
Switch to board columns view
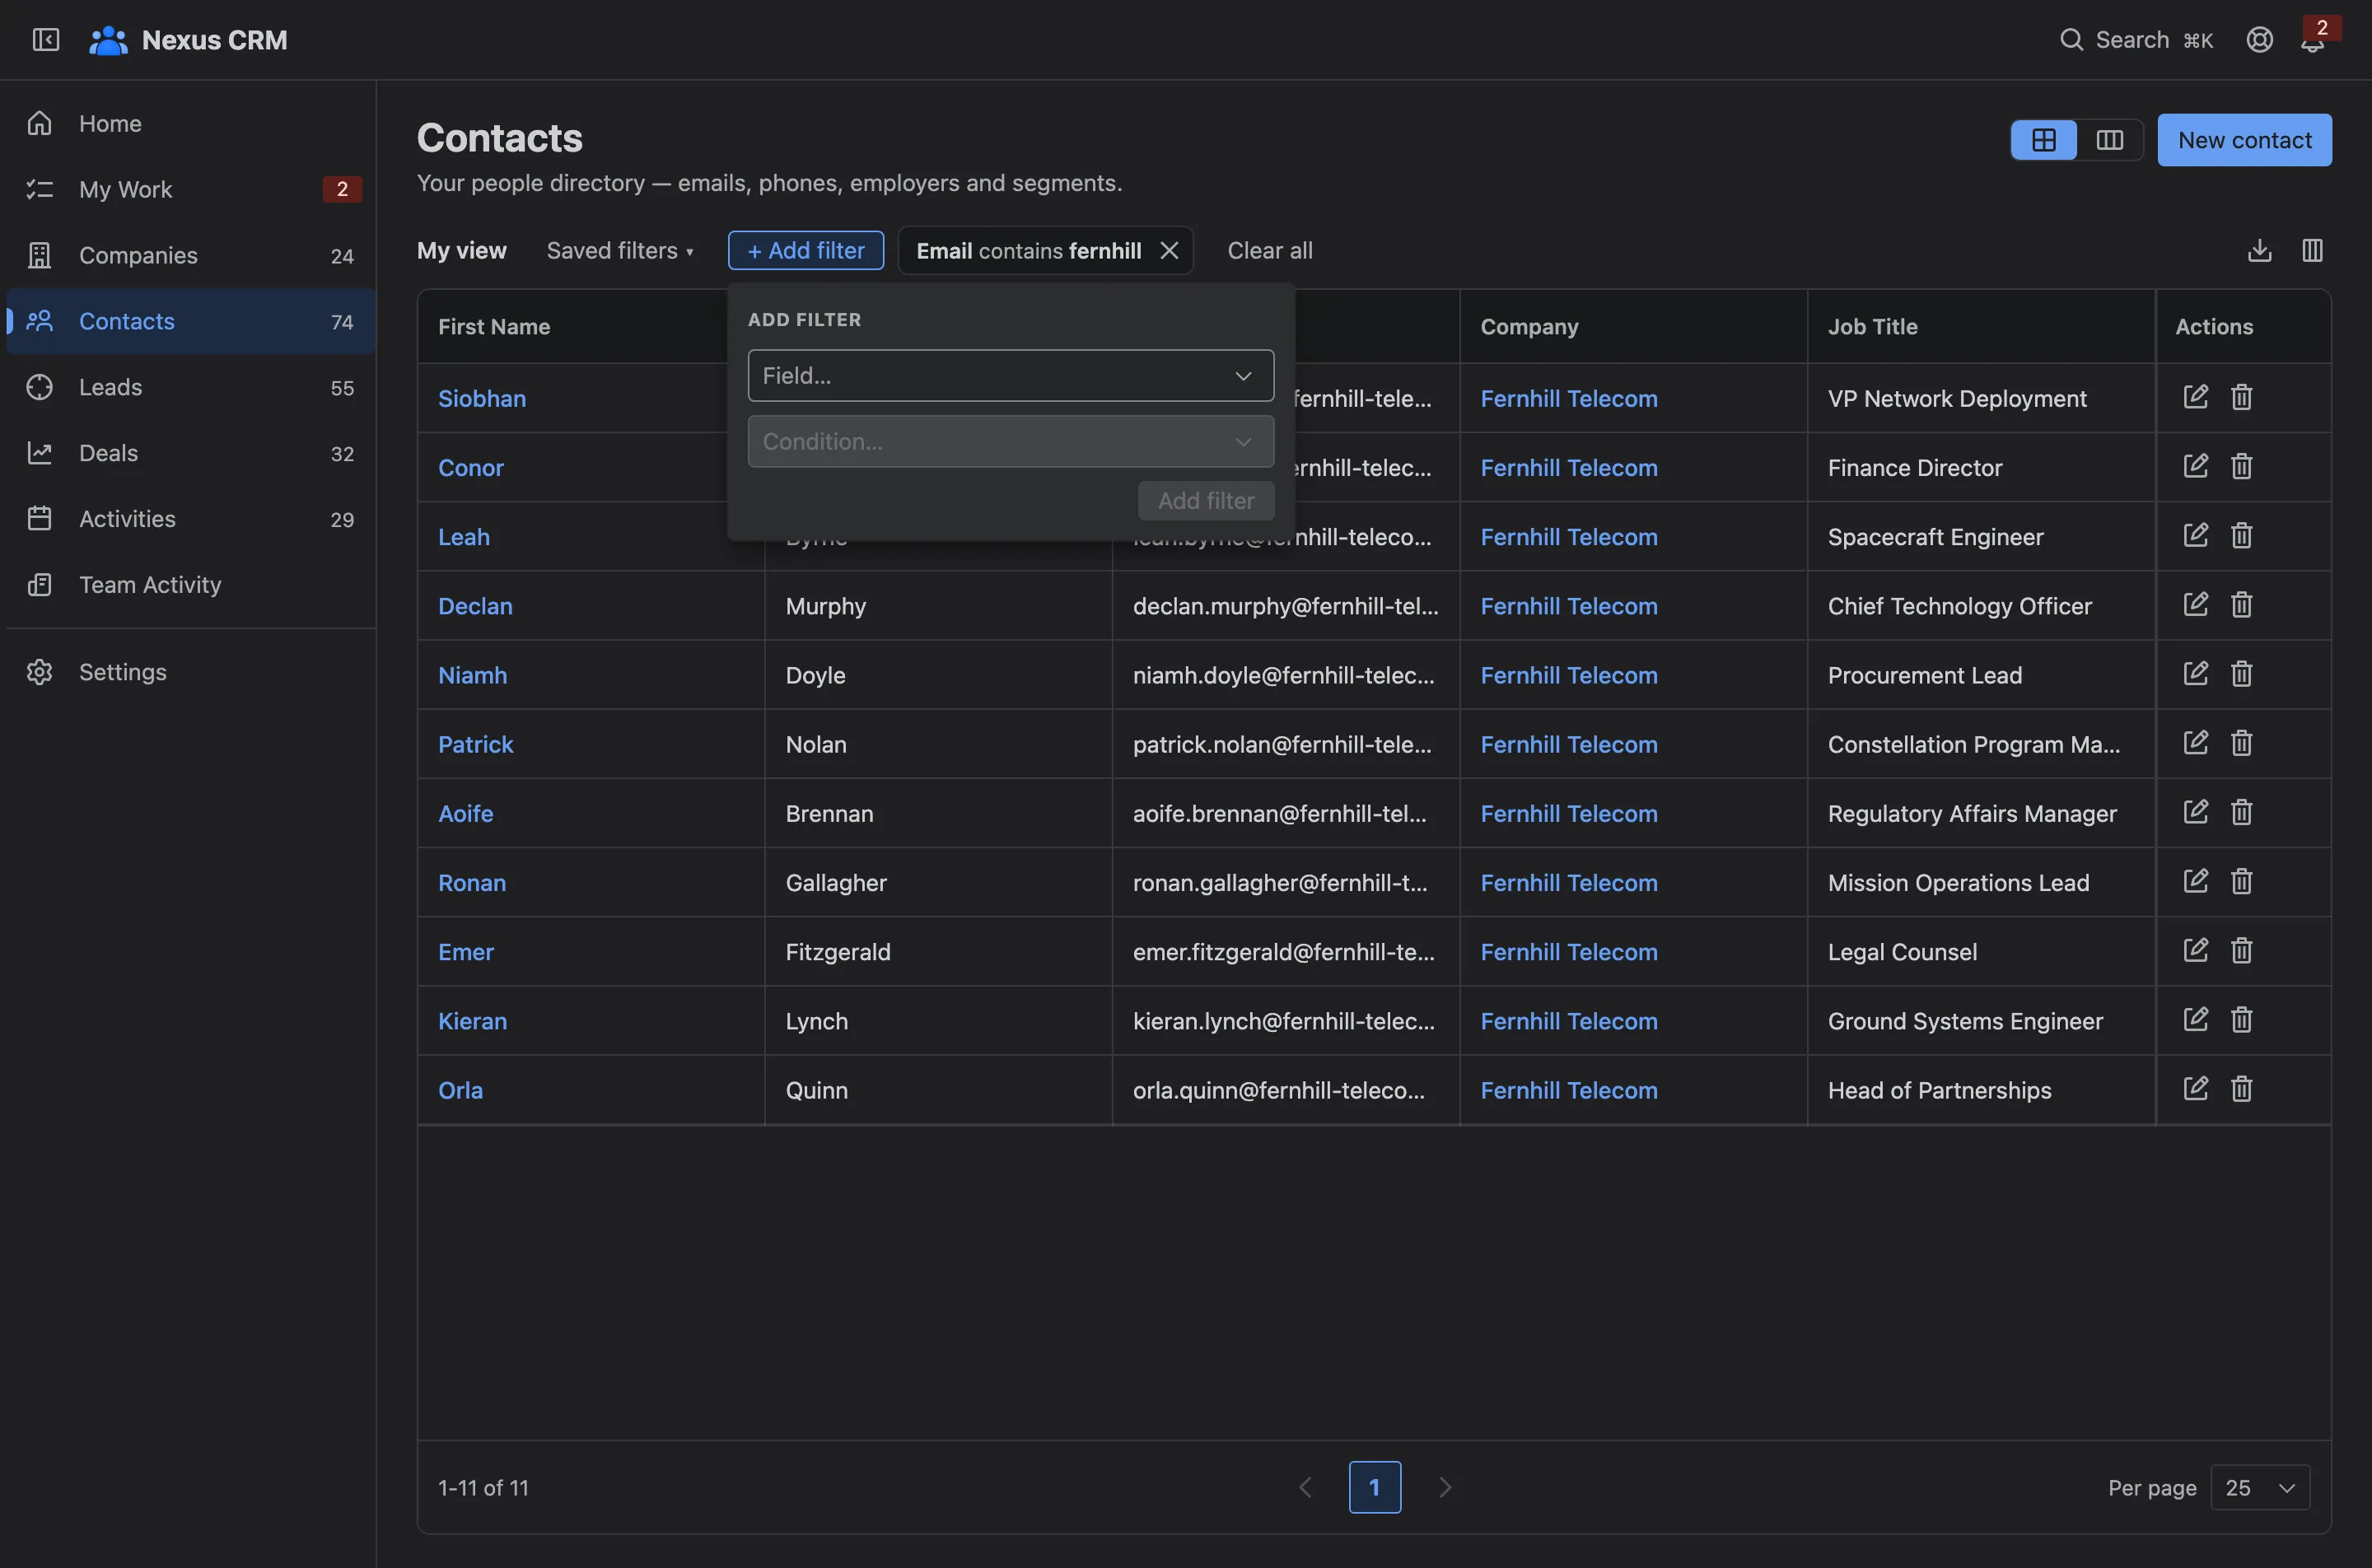tap(2109, 140)
